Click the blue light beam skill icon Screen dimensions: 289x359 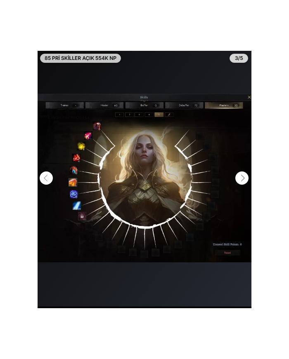(77, 205)
